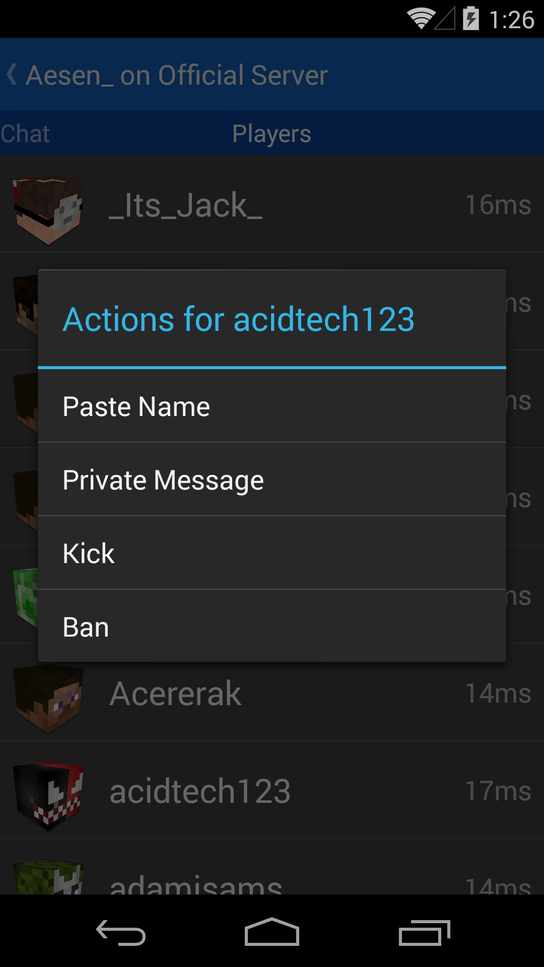The image size is (544, 967).
Task: Open the Players tab
Action: (x=271, y=133)
